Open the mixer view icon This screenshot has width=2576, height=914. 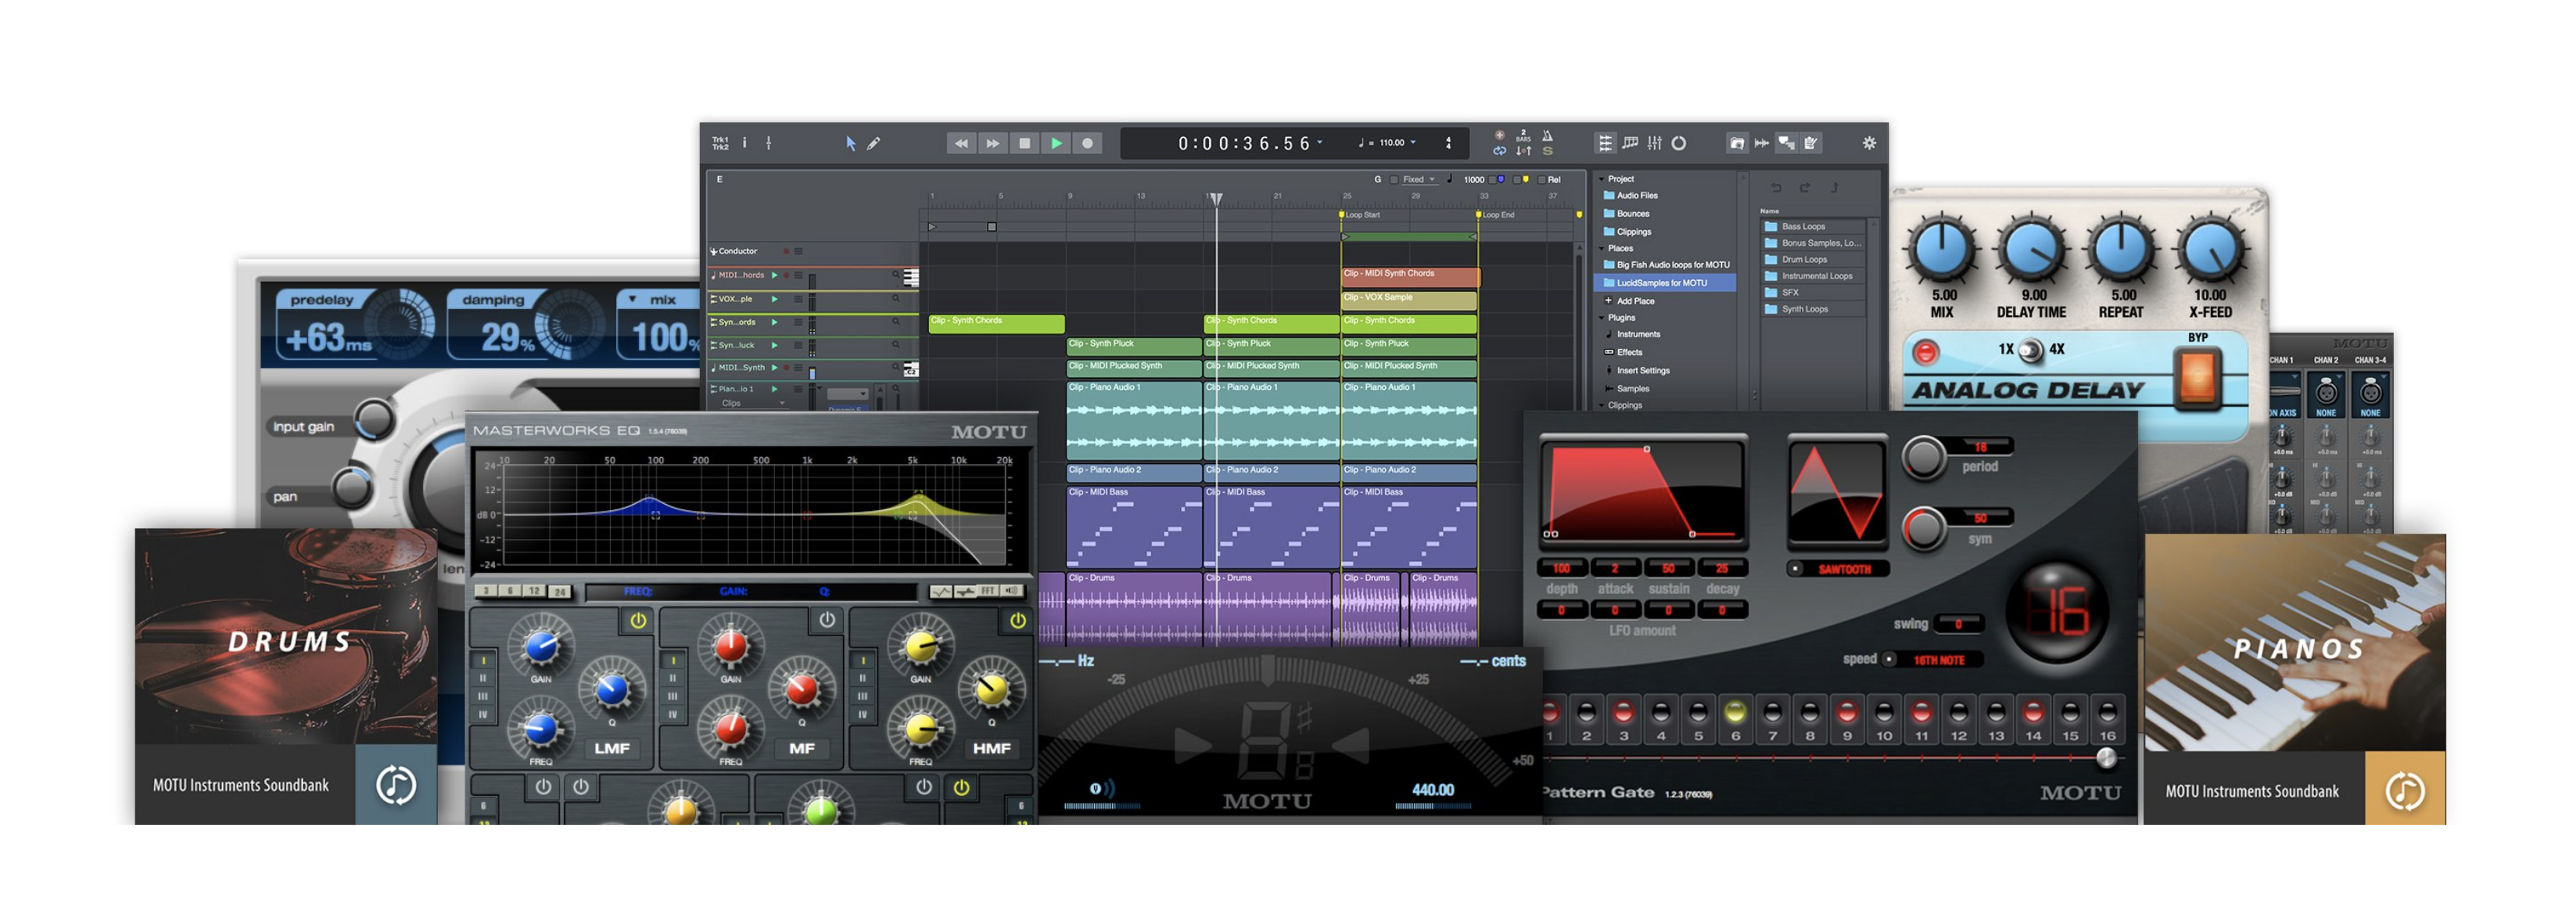coord(1654,143)
